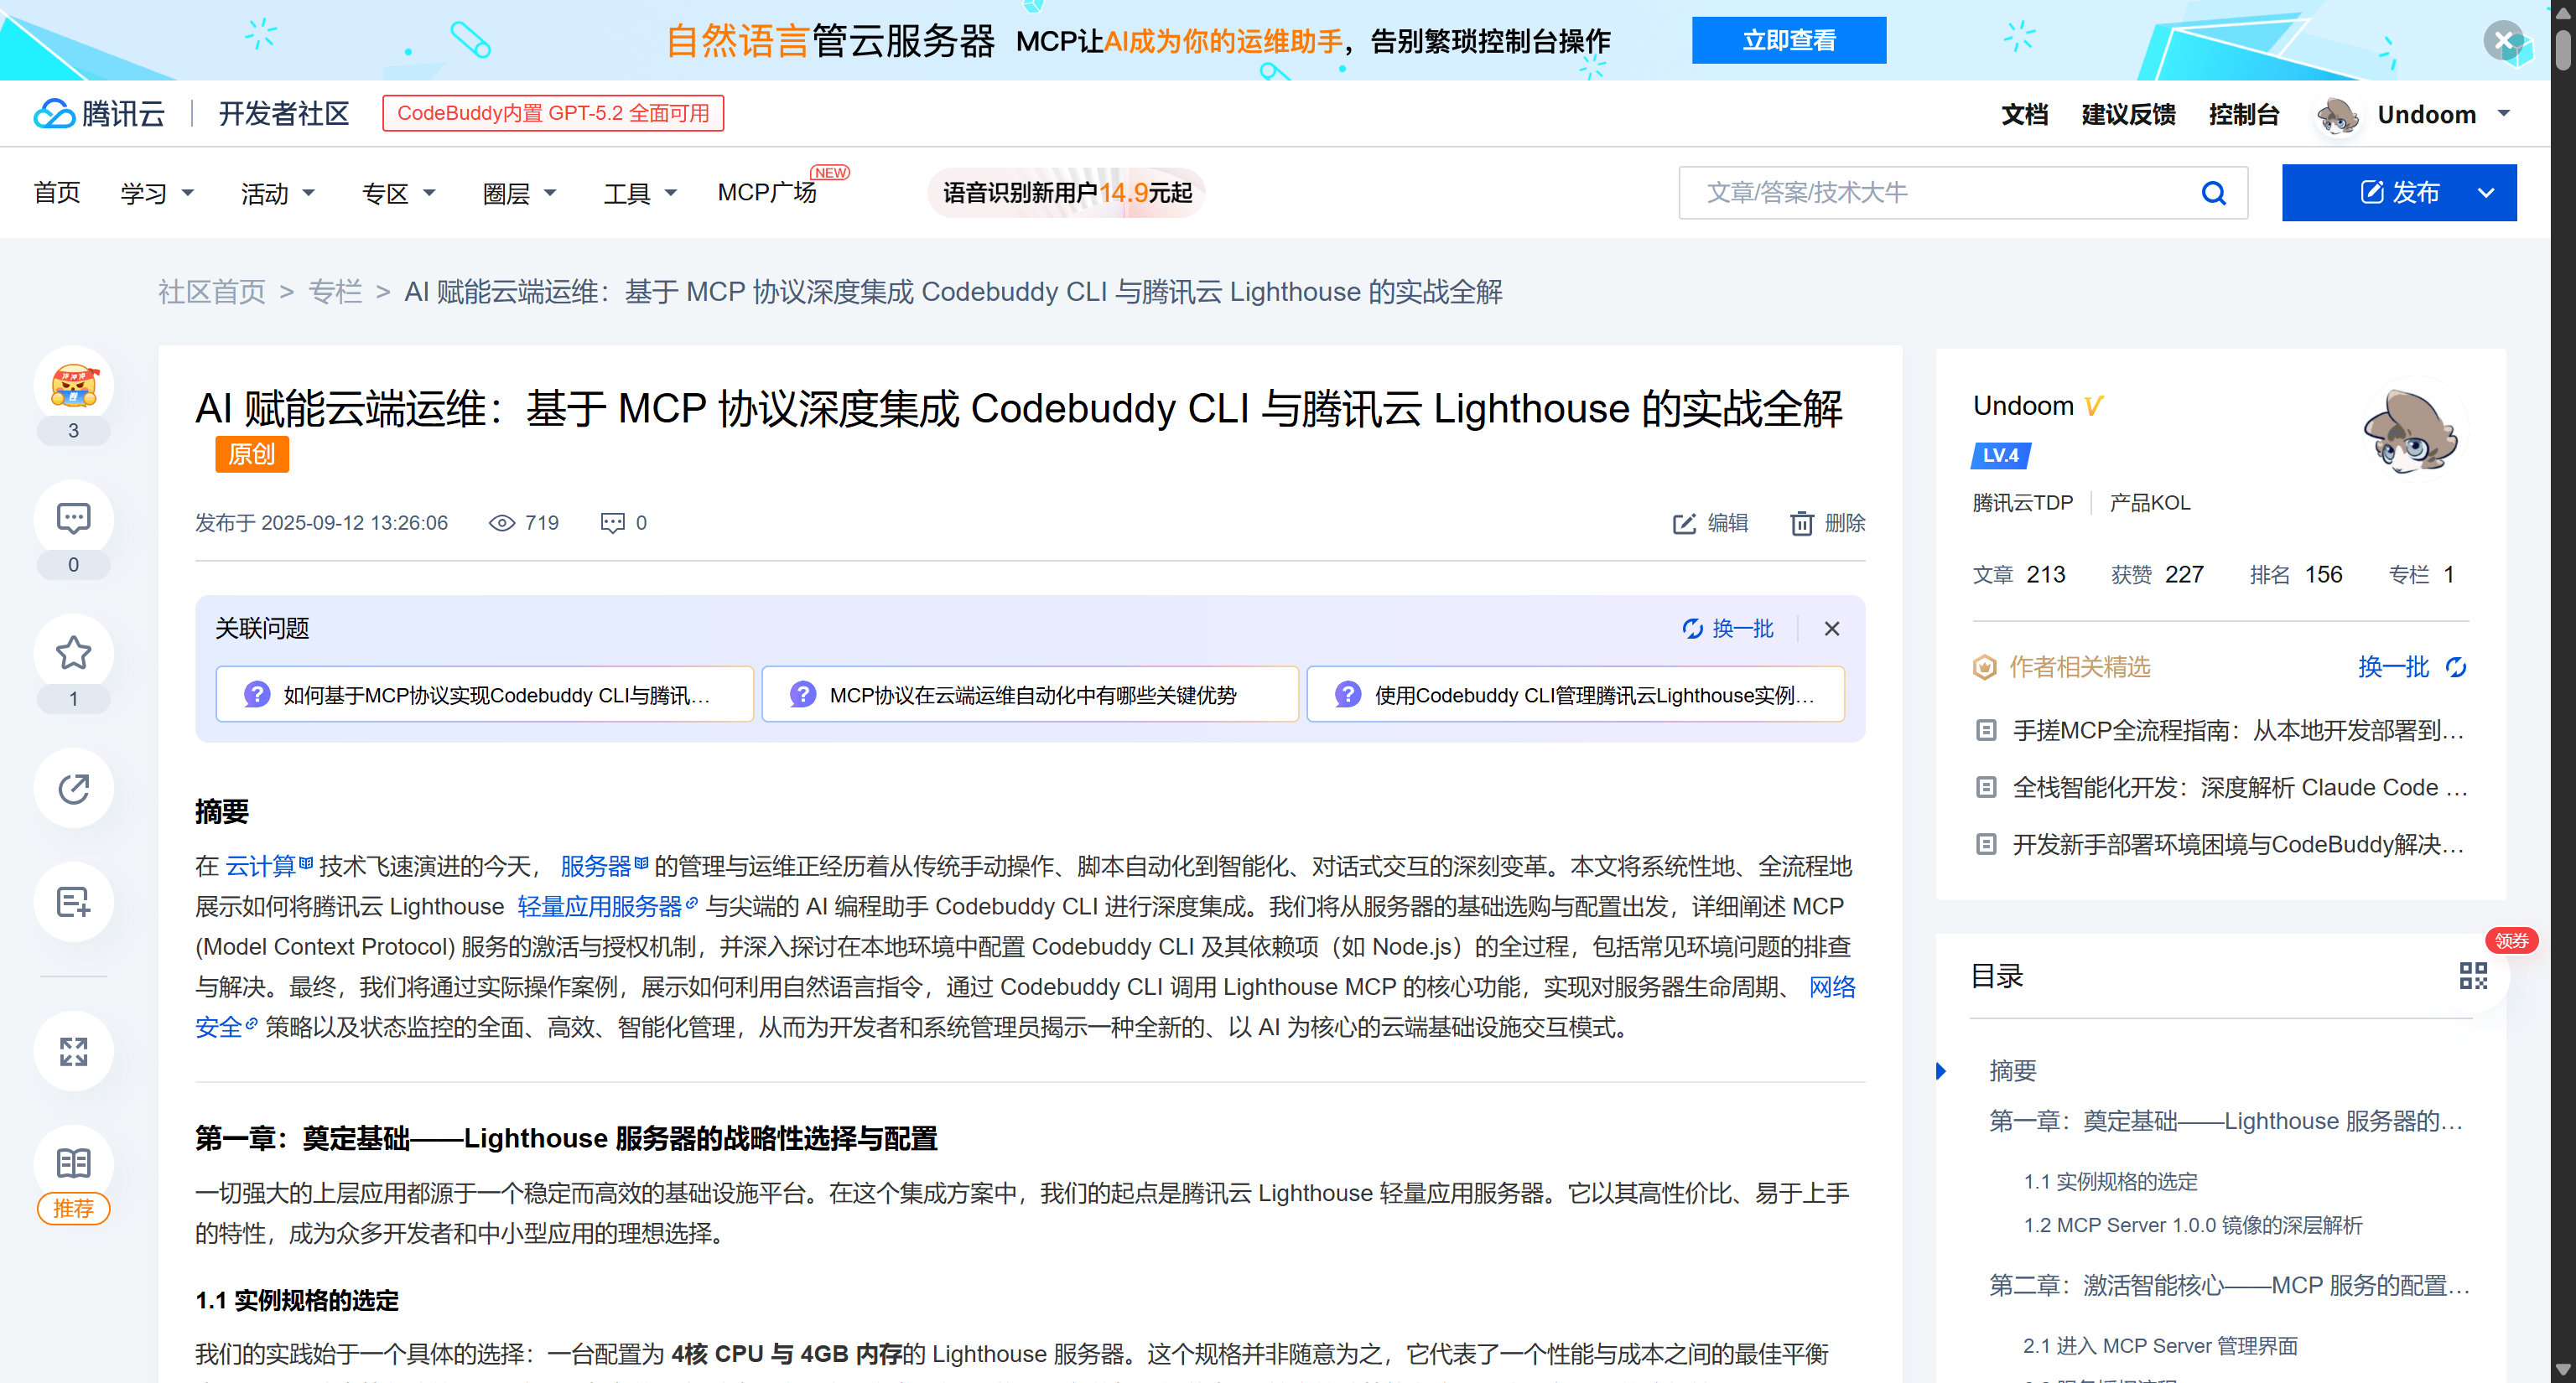Toggle fullscreen reading mode icon
2576x1383 pixels.
pos(73,1050)
